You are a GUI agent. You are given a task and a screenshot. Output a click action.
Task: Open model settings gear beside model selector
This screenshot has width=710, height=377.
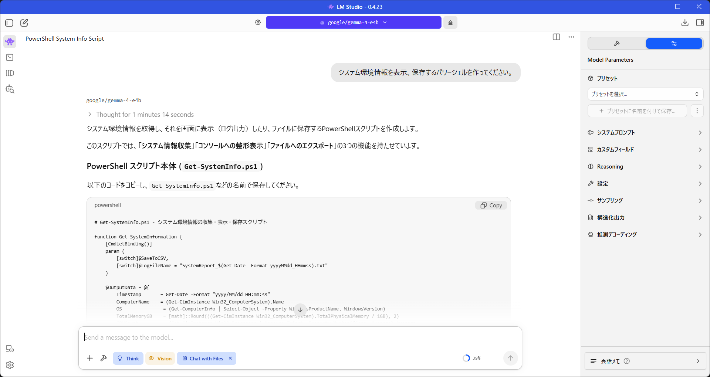coord(258,23)
